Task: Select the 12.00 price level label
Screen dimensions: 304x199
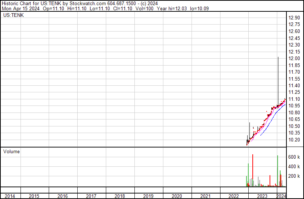Action: pyautogui.click(x=294, y=59)
